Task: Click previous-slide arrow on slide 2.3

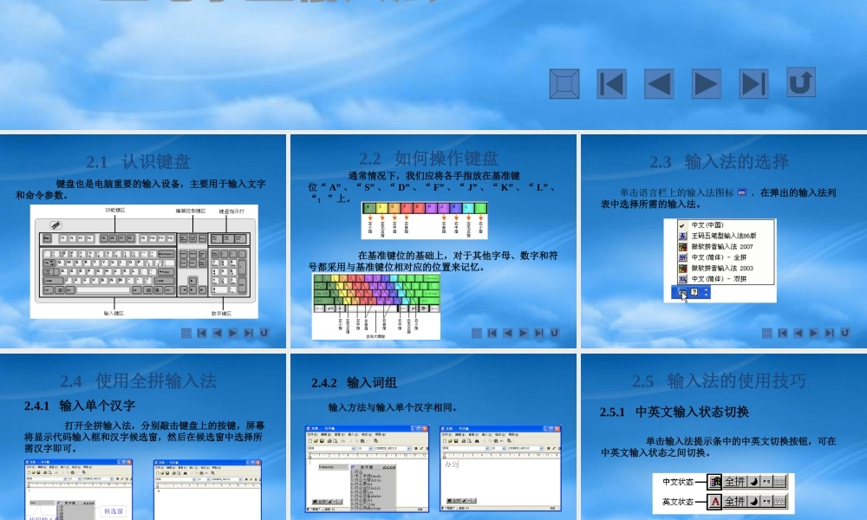Action: click(798, 333)
